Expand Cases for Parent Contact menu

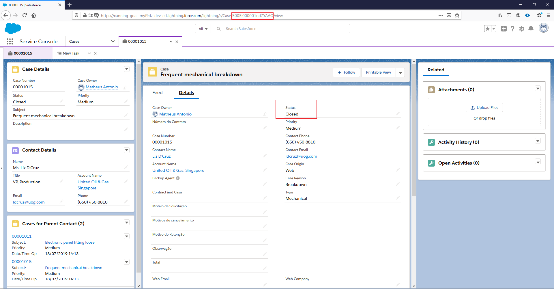(127, 222)
